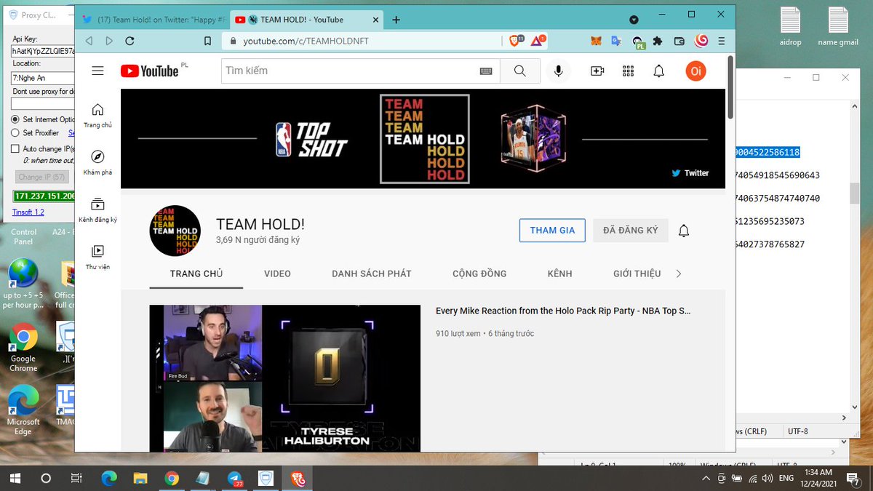
Task: Select Set Internet Option radio button
Action: (15, 119)
